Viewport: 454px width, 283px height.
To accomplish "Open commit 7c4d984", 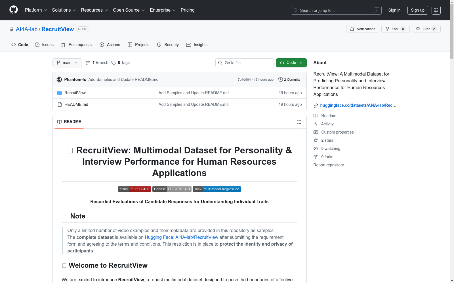I will click(244, 80).
